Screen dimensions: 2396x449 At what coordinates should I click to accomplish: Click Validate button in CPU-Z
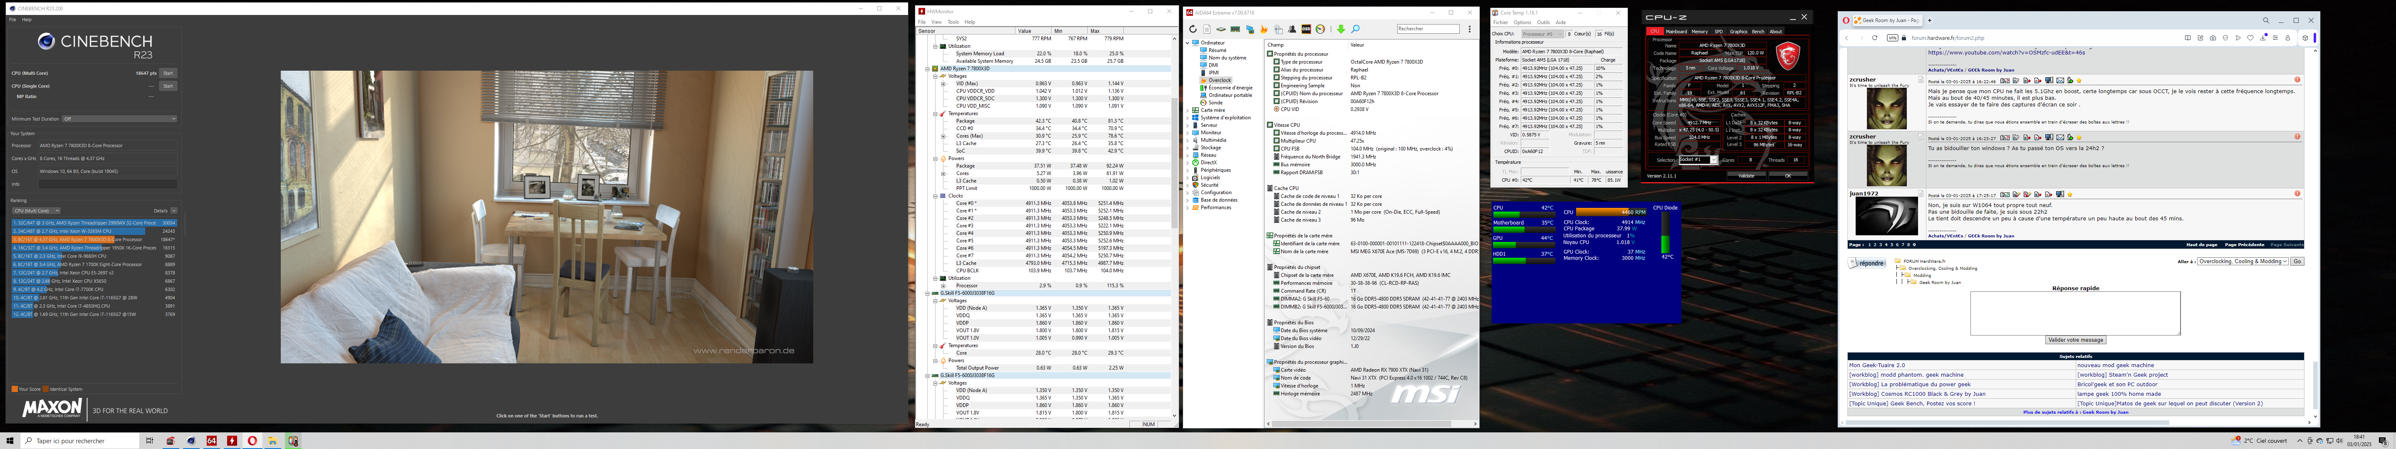(1746, 176)
